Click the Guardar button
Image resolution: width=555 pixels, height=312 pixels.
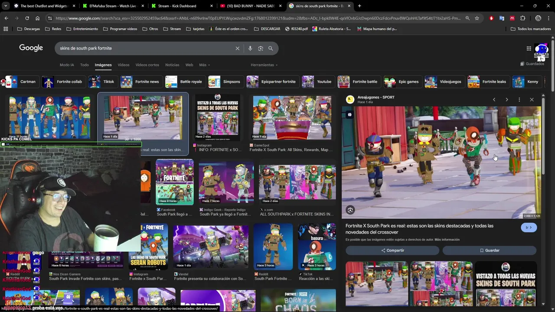pyautogui.click(x=490, y=250)
